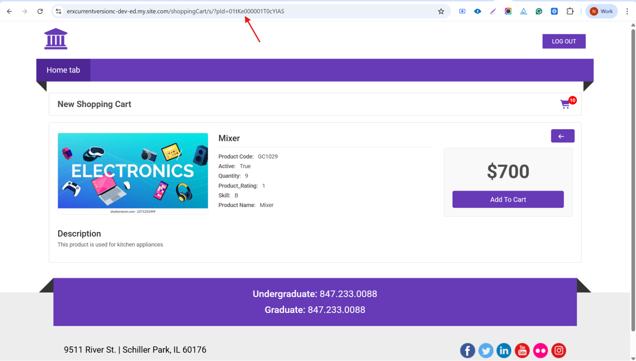Click the purple institution logo
The height and width of the screenshot is (361, 636).
pyautogui.click(x=56, y=39)
